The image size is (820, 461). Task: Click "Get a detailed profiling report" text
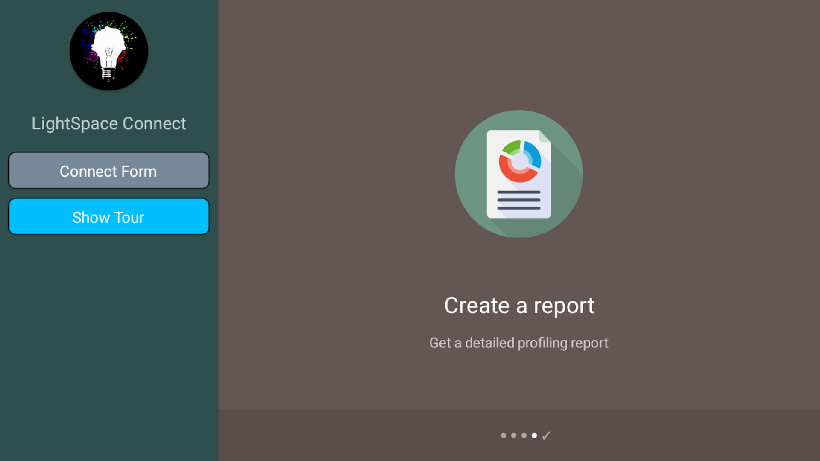(518, 343)
